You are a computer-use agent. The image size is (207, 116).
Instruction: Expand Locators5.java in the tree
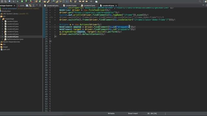pyautogui.click(x=2, y=26)
